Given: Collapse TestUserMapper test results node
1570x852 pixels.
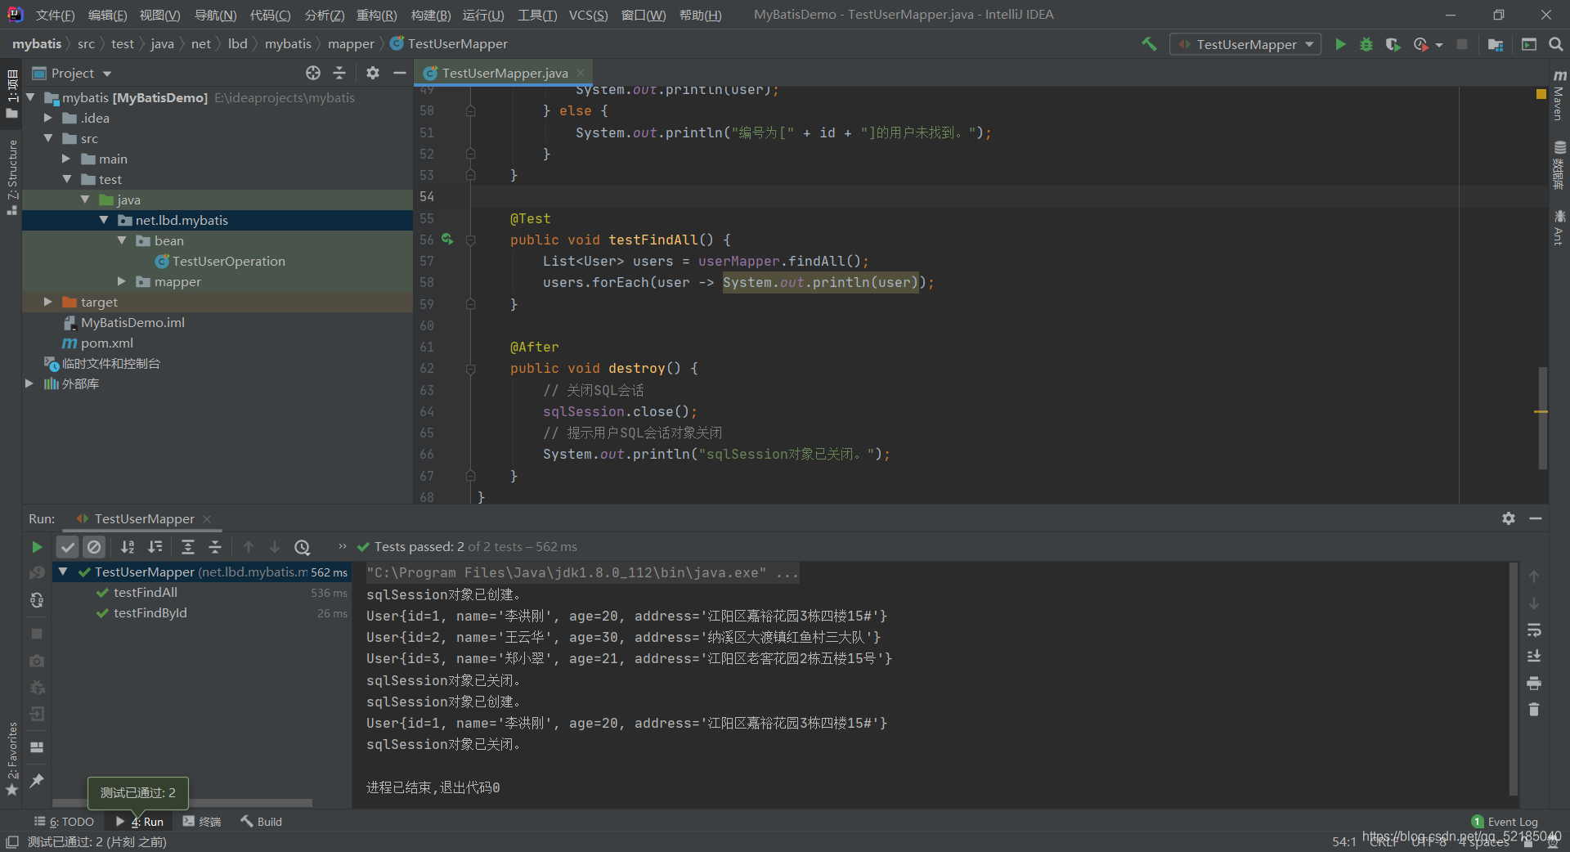Looking at the screenshot, I should [63, 572].
